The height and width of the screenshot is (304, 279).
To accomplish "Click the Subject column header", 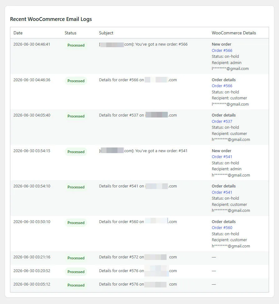I will (x=106, y=33).
